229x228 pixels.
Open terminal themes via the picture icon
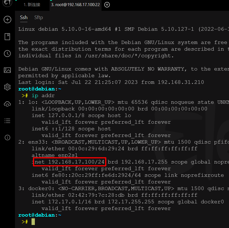7,70
